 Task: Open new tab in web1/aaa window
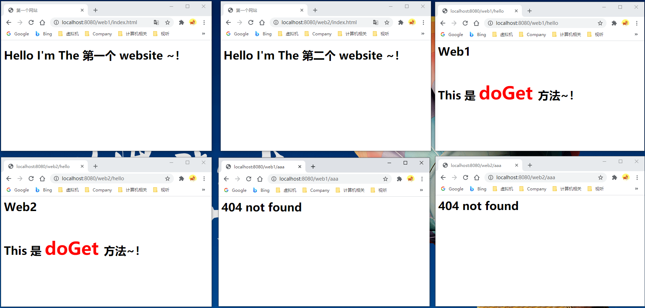pyautogui.click(x=313, y=167)
